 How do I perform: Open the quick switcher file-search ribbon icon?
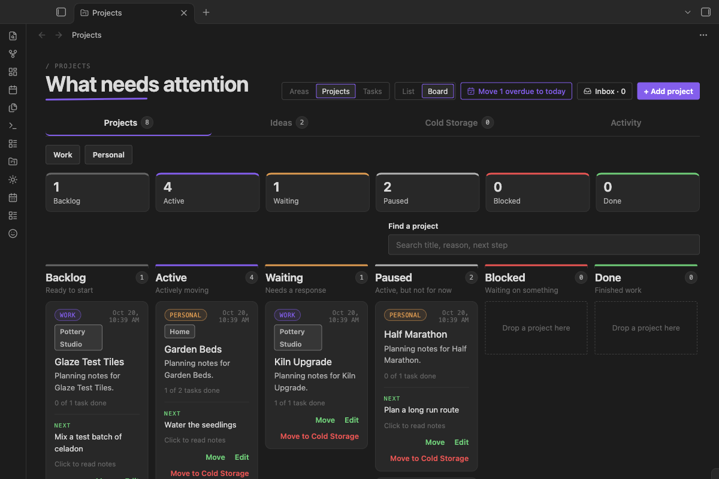(x=13, y=36)
